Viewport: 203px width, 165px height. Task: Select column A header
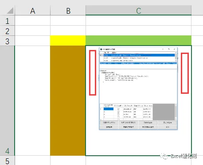point(33,11)
